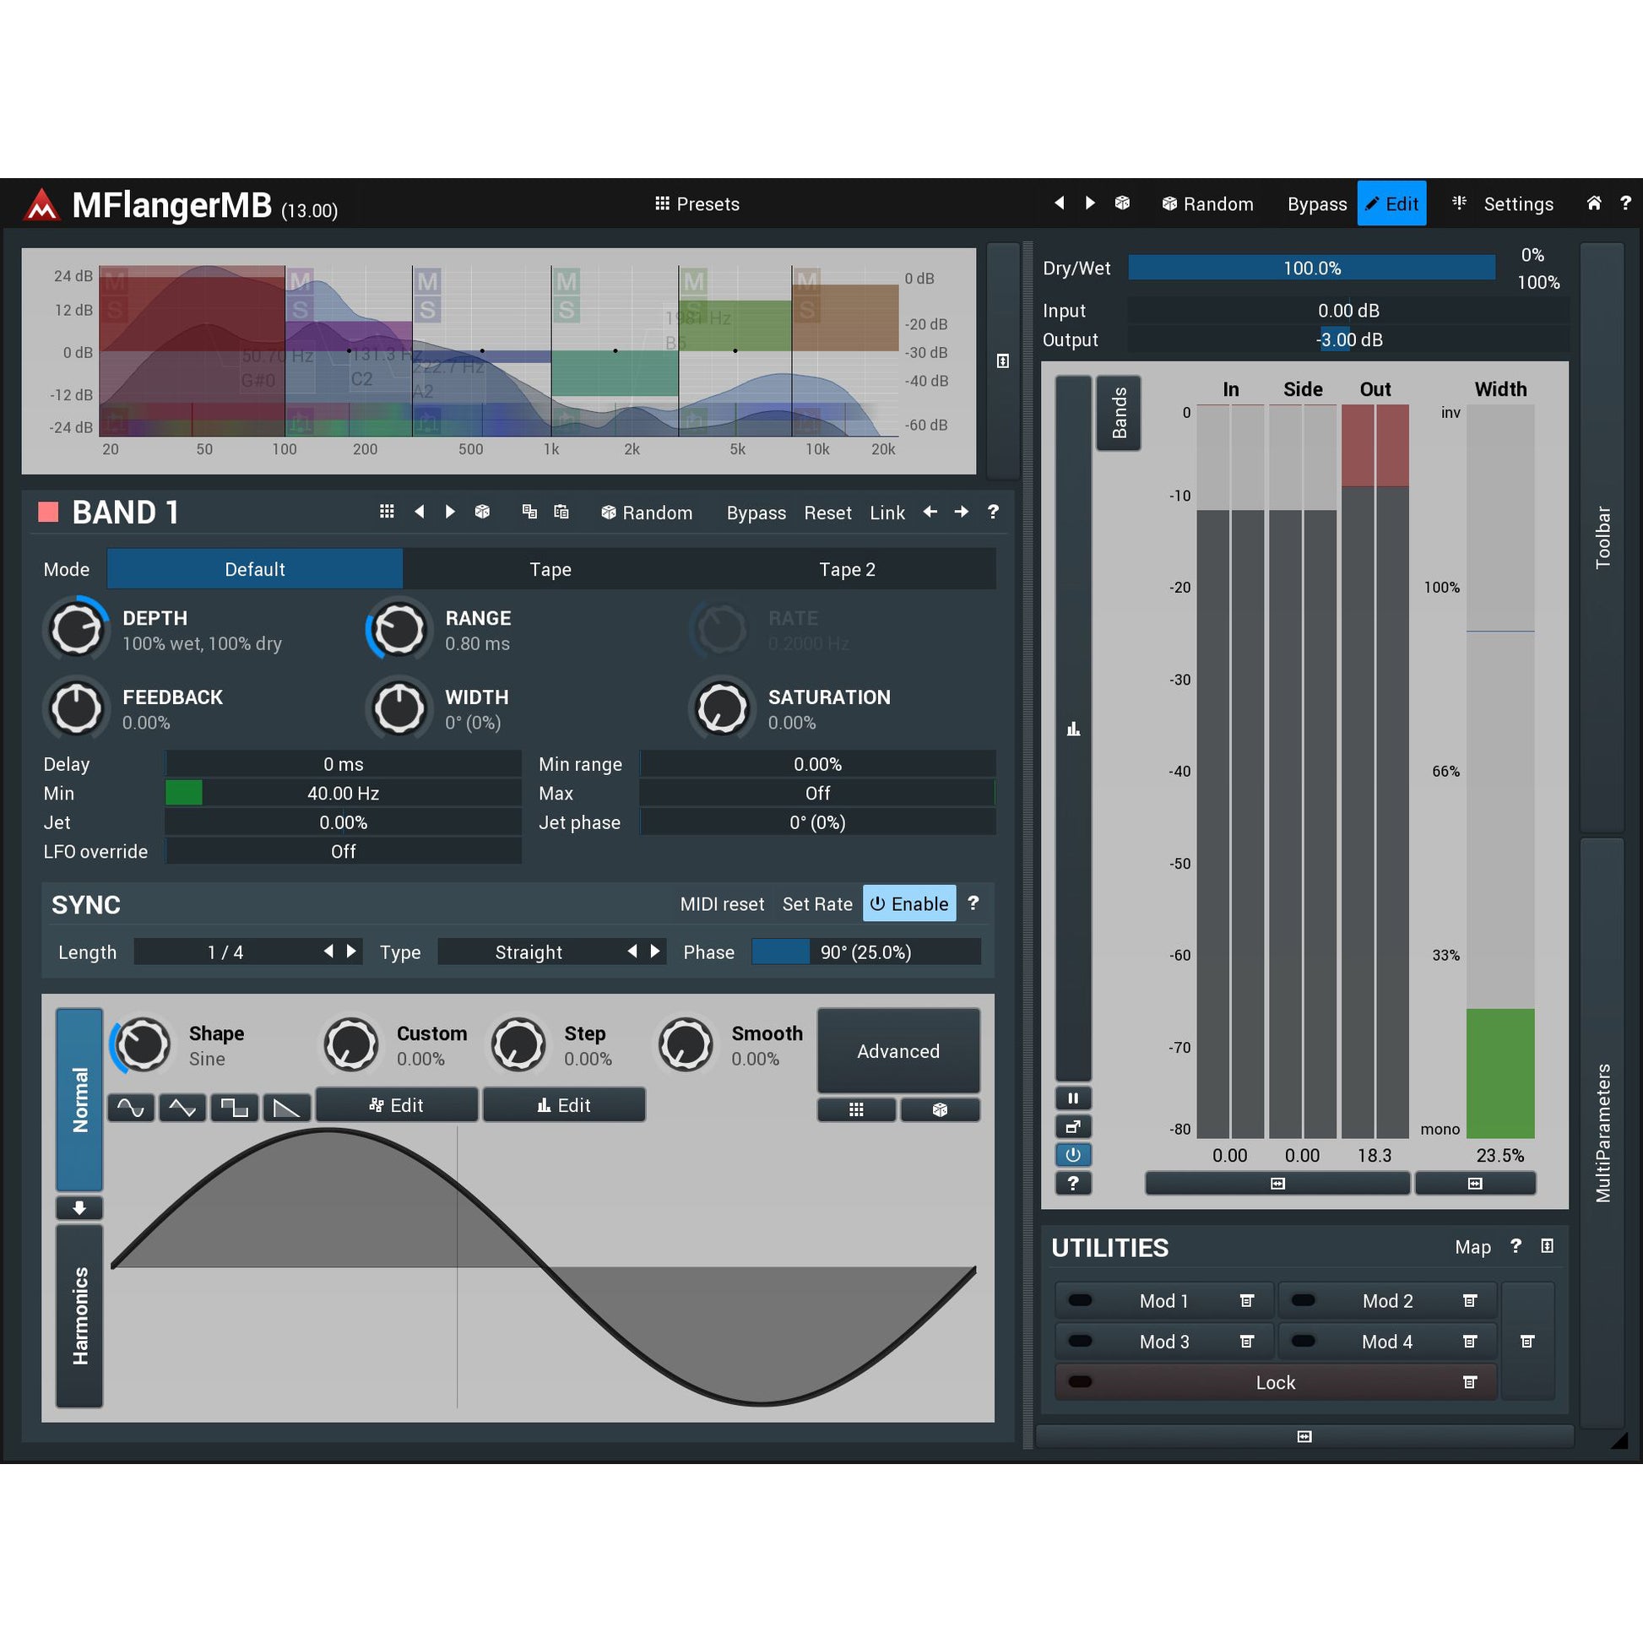
Task: Toggle the Mod 1 modulator on
Action: [1080, 1300]
